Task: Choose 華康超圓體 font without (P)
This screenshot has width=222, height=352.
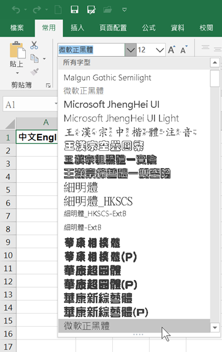Action: (x=134, y=271)
